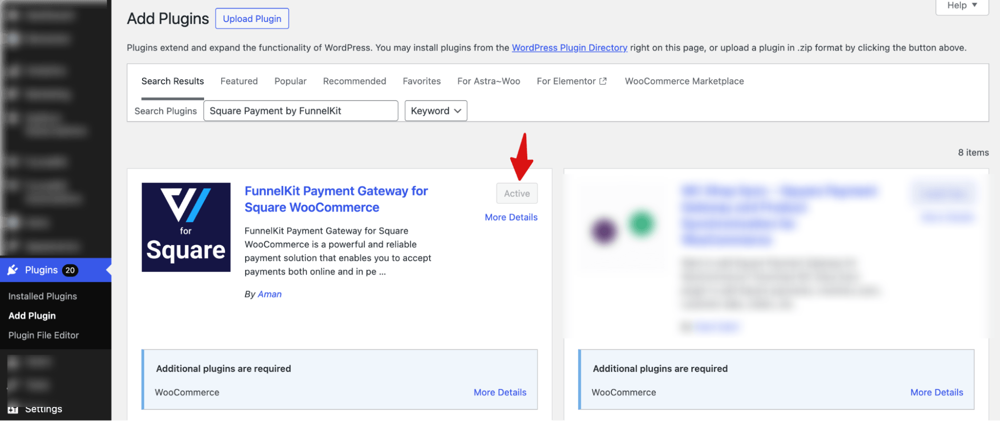
Task: Open Plugins menu in the sidebar
Action: 56,270
